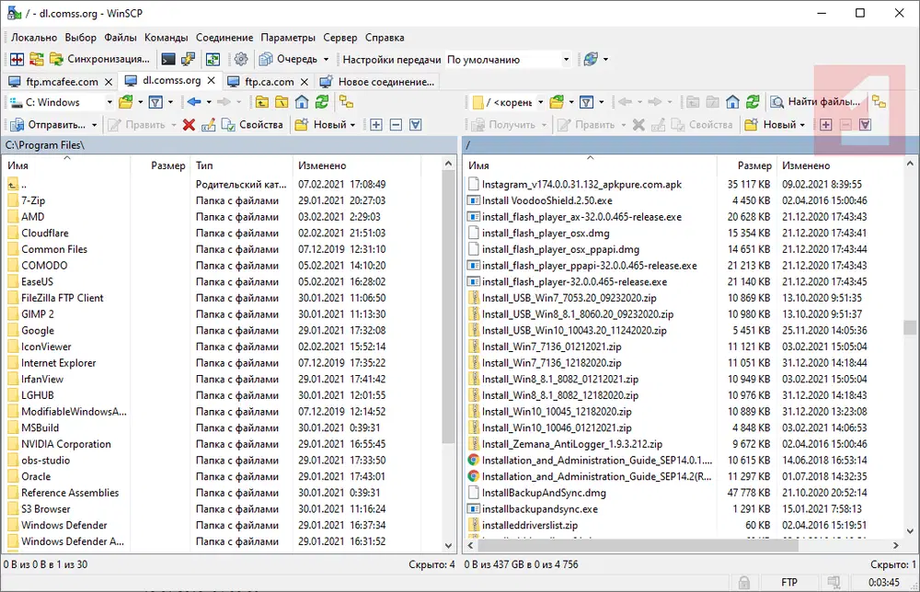Expand the Очередь dropdown arrow

(x=327, y=59)
